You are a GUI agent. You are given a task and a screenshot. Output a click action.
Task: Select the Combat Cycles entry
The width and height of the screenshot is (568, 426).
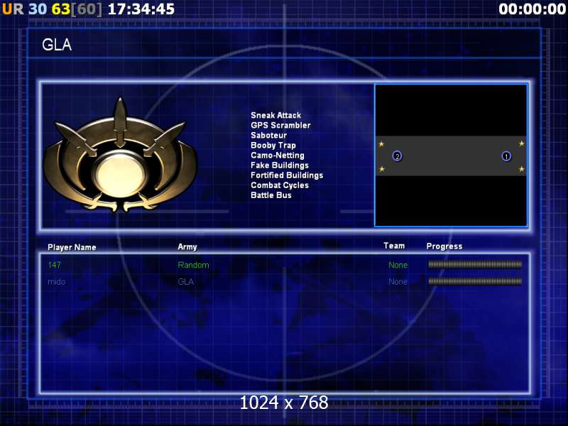279,185
